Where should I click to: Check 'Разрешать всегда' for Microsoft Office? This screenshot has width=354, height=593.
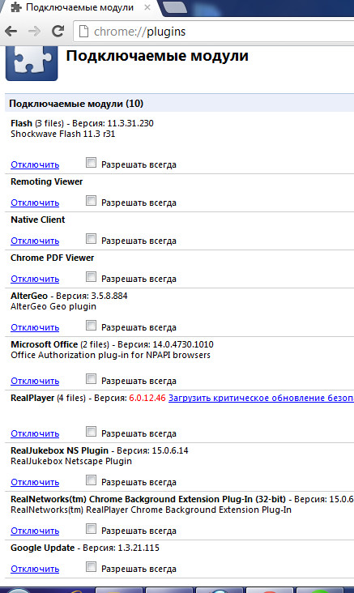pyautogui.click(x=91, y=378)
